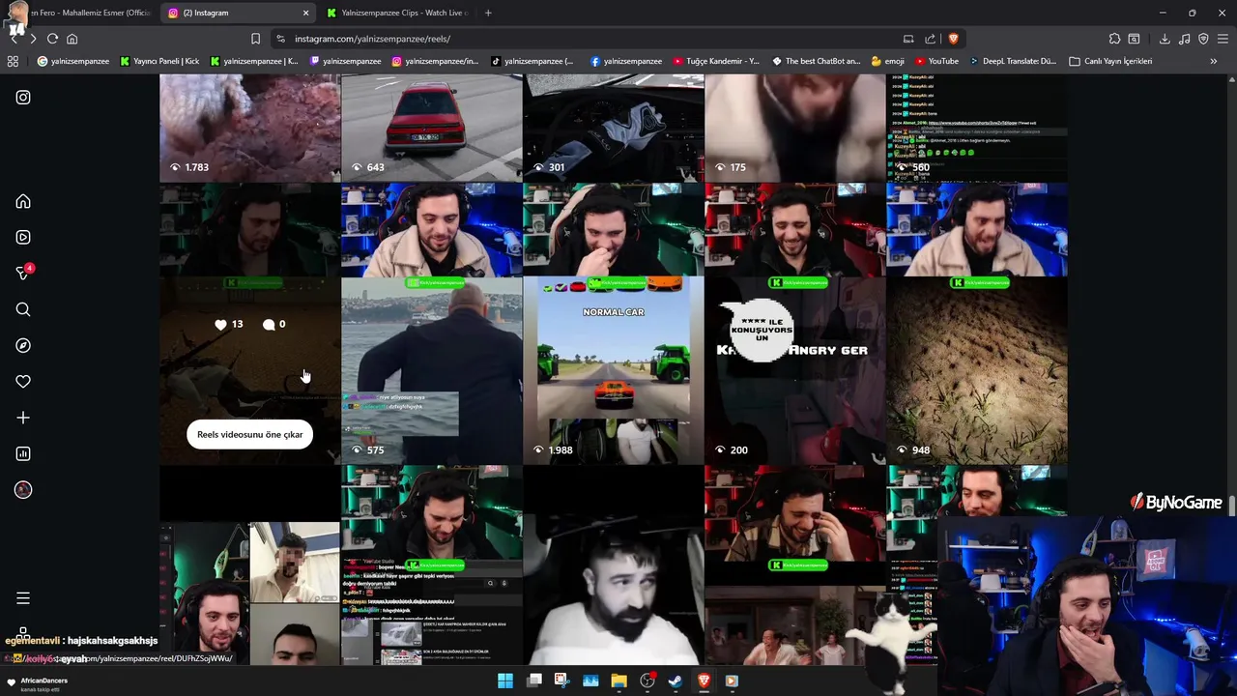This screenshot has height=696, width=1237.
Task: Open reel with 575 views
Action: (x=431, y=324)
